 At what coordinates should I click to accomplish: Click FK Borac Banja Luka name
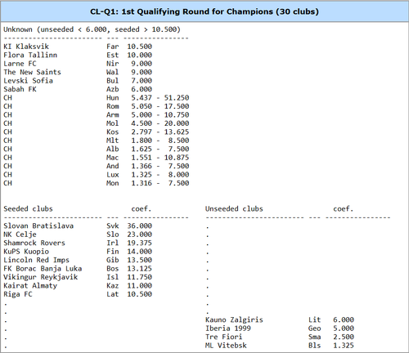coord(43,269)
